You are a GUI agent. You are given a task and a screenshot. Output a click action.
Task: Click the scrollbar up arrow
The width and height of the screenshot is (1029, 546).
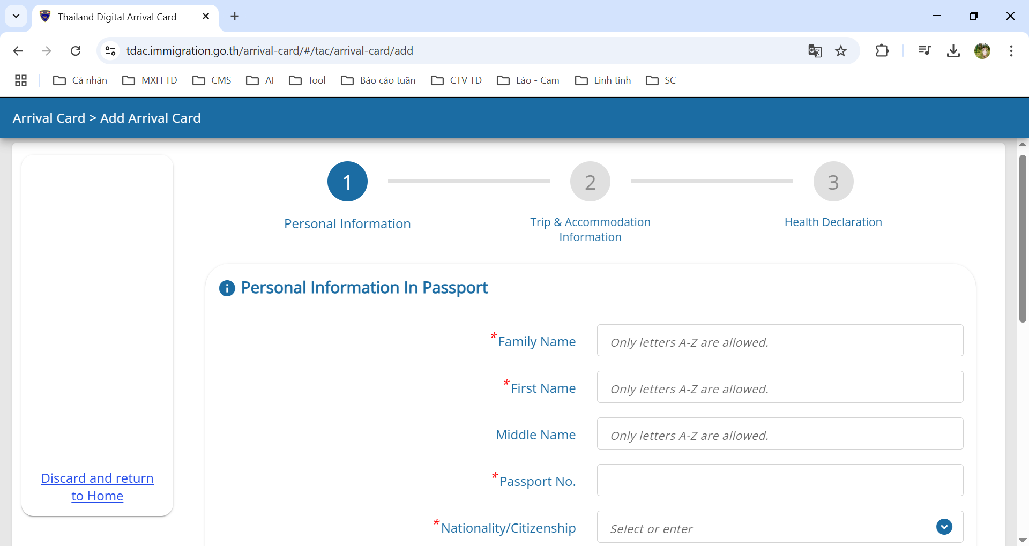pyautogui.click(x=1023, y=145)
